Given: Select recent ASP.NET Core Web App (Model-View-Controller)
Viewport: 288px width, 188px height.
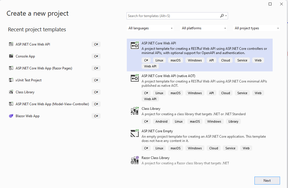Looking at the screenshot, I should [x=52, y=104].
